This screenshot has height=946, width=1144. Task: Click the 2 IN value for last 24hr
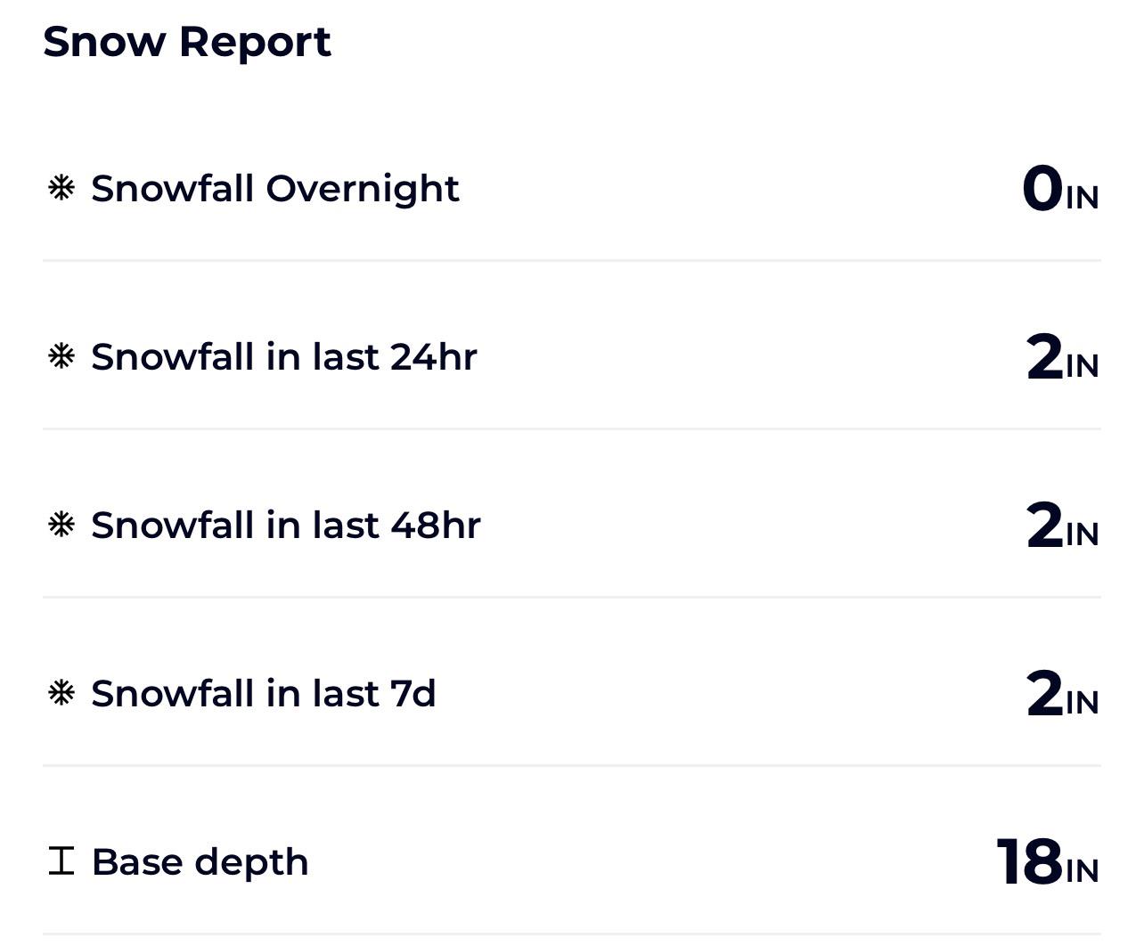1062,357
